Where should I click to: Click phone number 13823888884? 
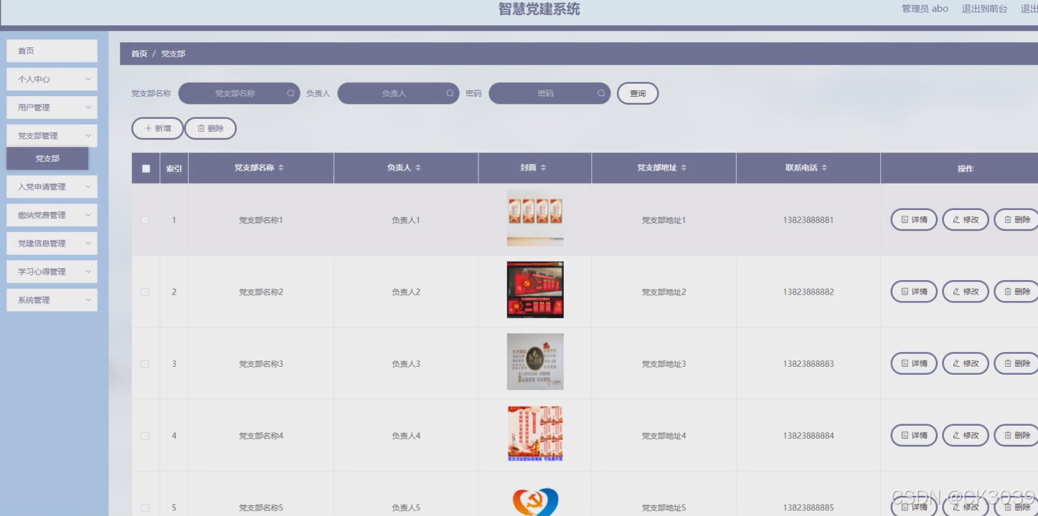pos(808,436)
